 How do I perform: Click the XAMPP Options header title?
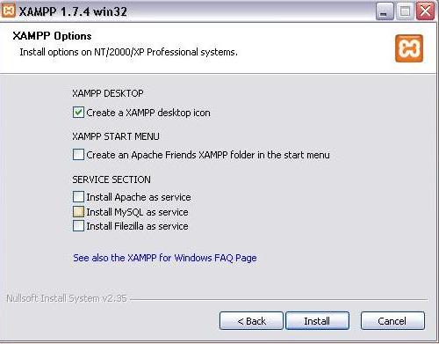pyautogui.click(x=52, y=36)
